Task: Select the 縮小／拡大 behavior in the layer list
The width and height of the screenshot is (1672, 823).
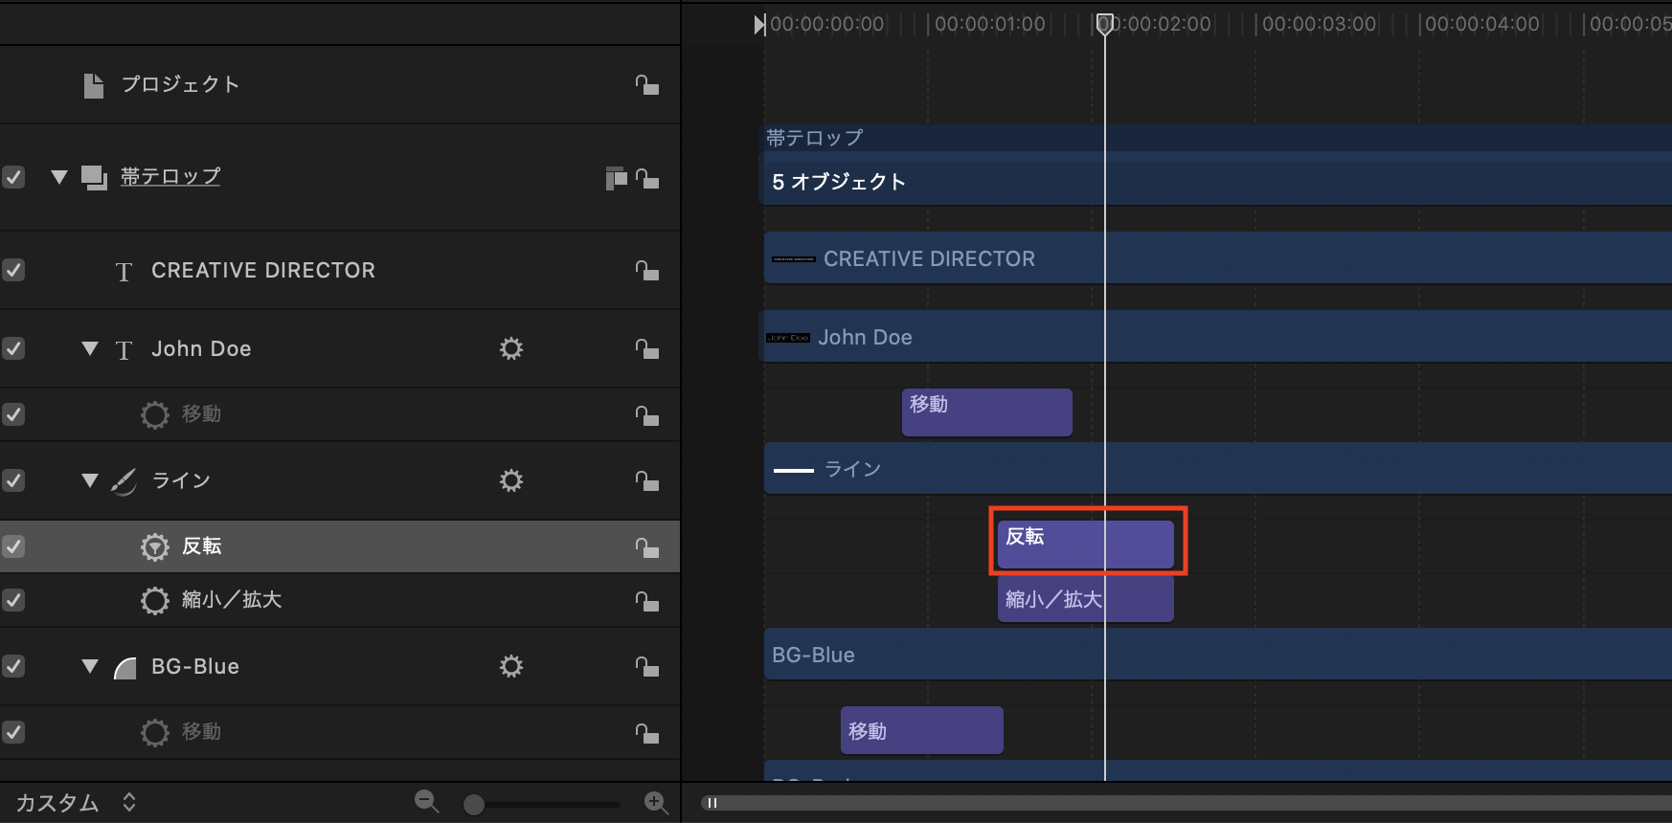Action: click(x=232, y=600)
